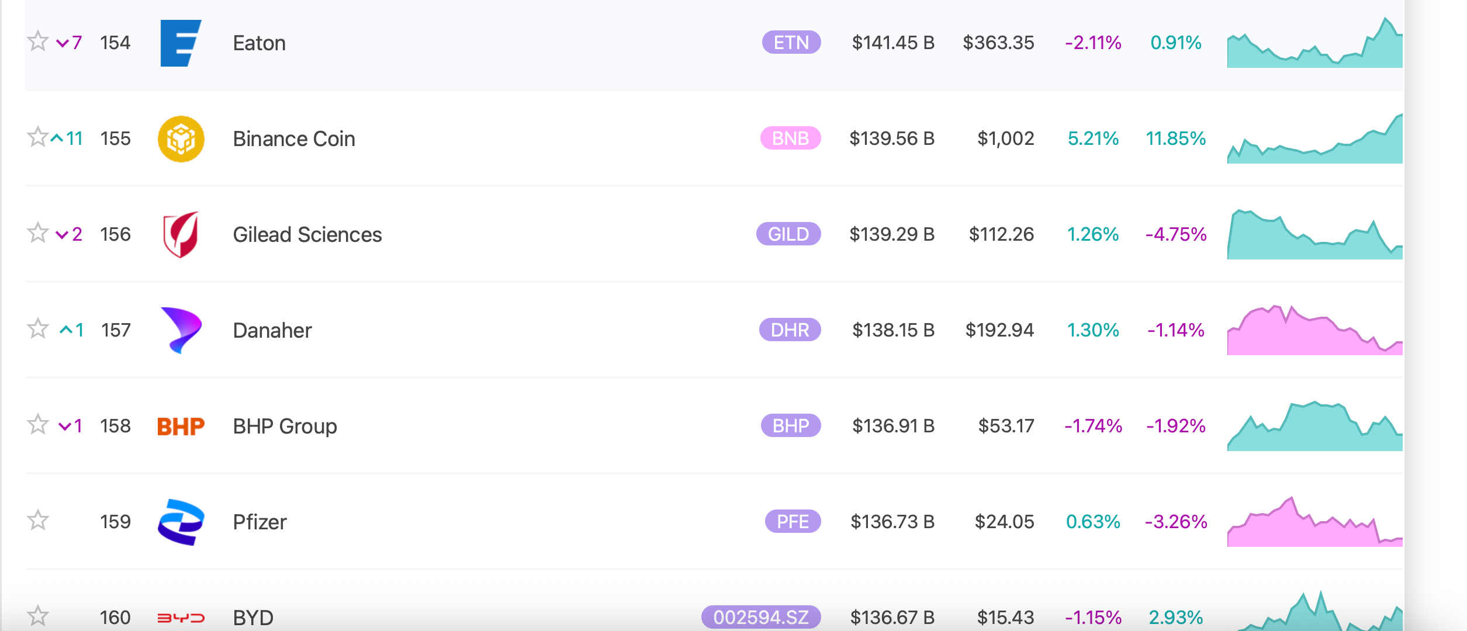This screenshot has width=1467, height=631.
Task: Click the Binance Coin 30-day price chart
Action: 1314,140
